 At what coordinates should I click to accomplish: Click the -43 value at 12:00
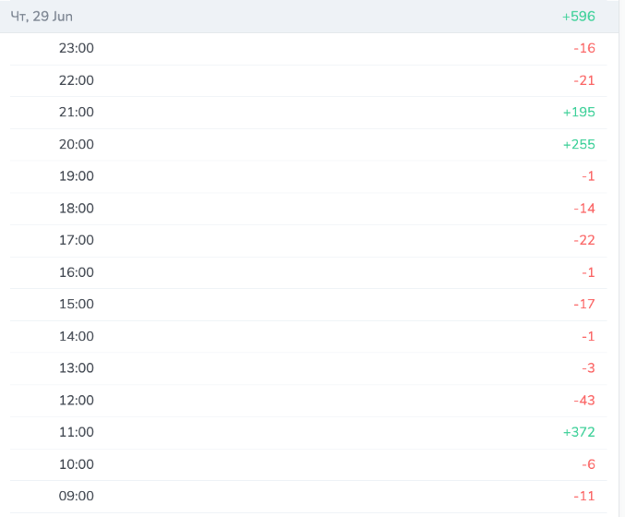pos(584,400)
